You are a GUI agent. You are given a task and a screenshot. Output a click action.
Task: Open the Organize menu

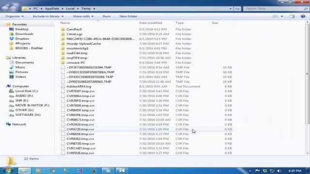15,16
